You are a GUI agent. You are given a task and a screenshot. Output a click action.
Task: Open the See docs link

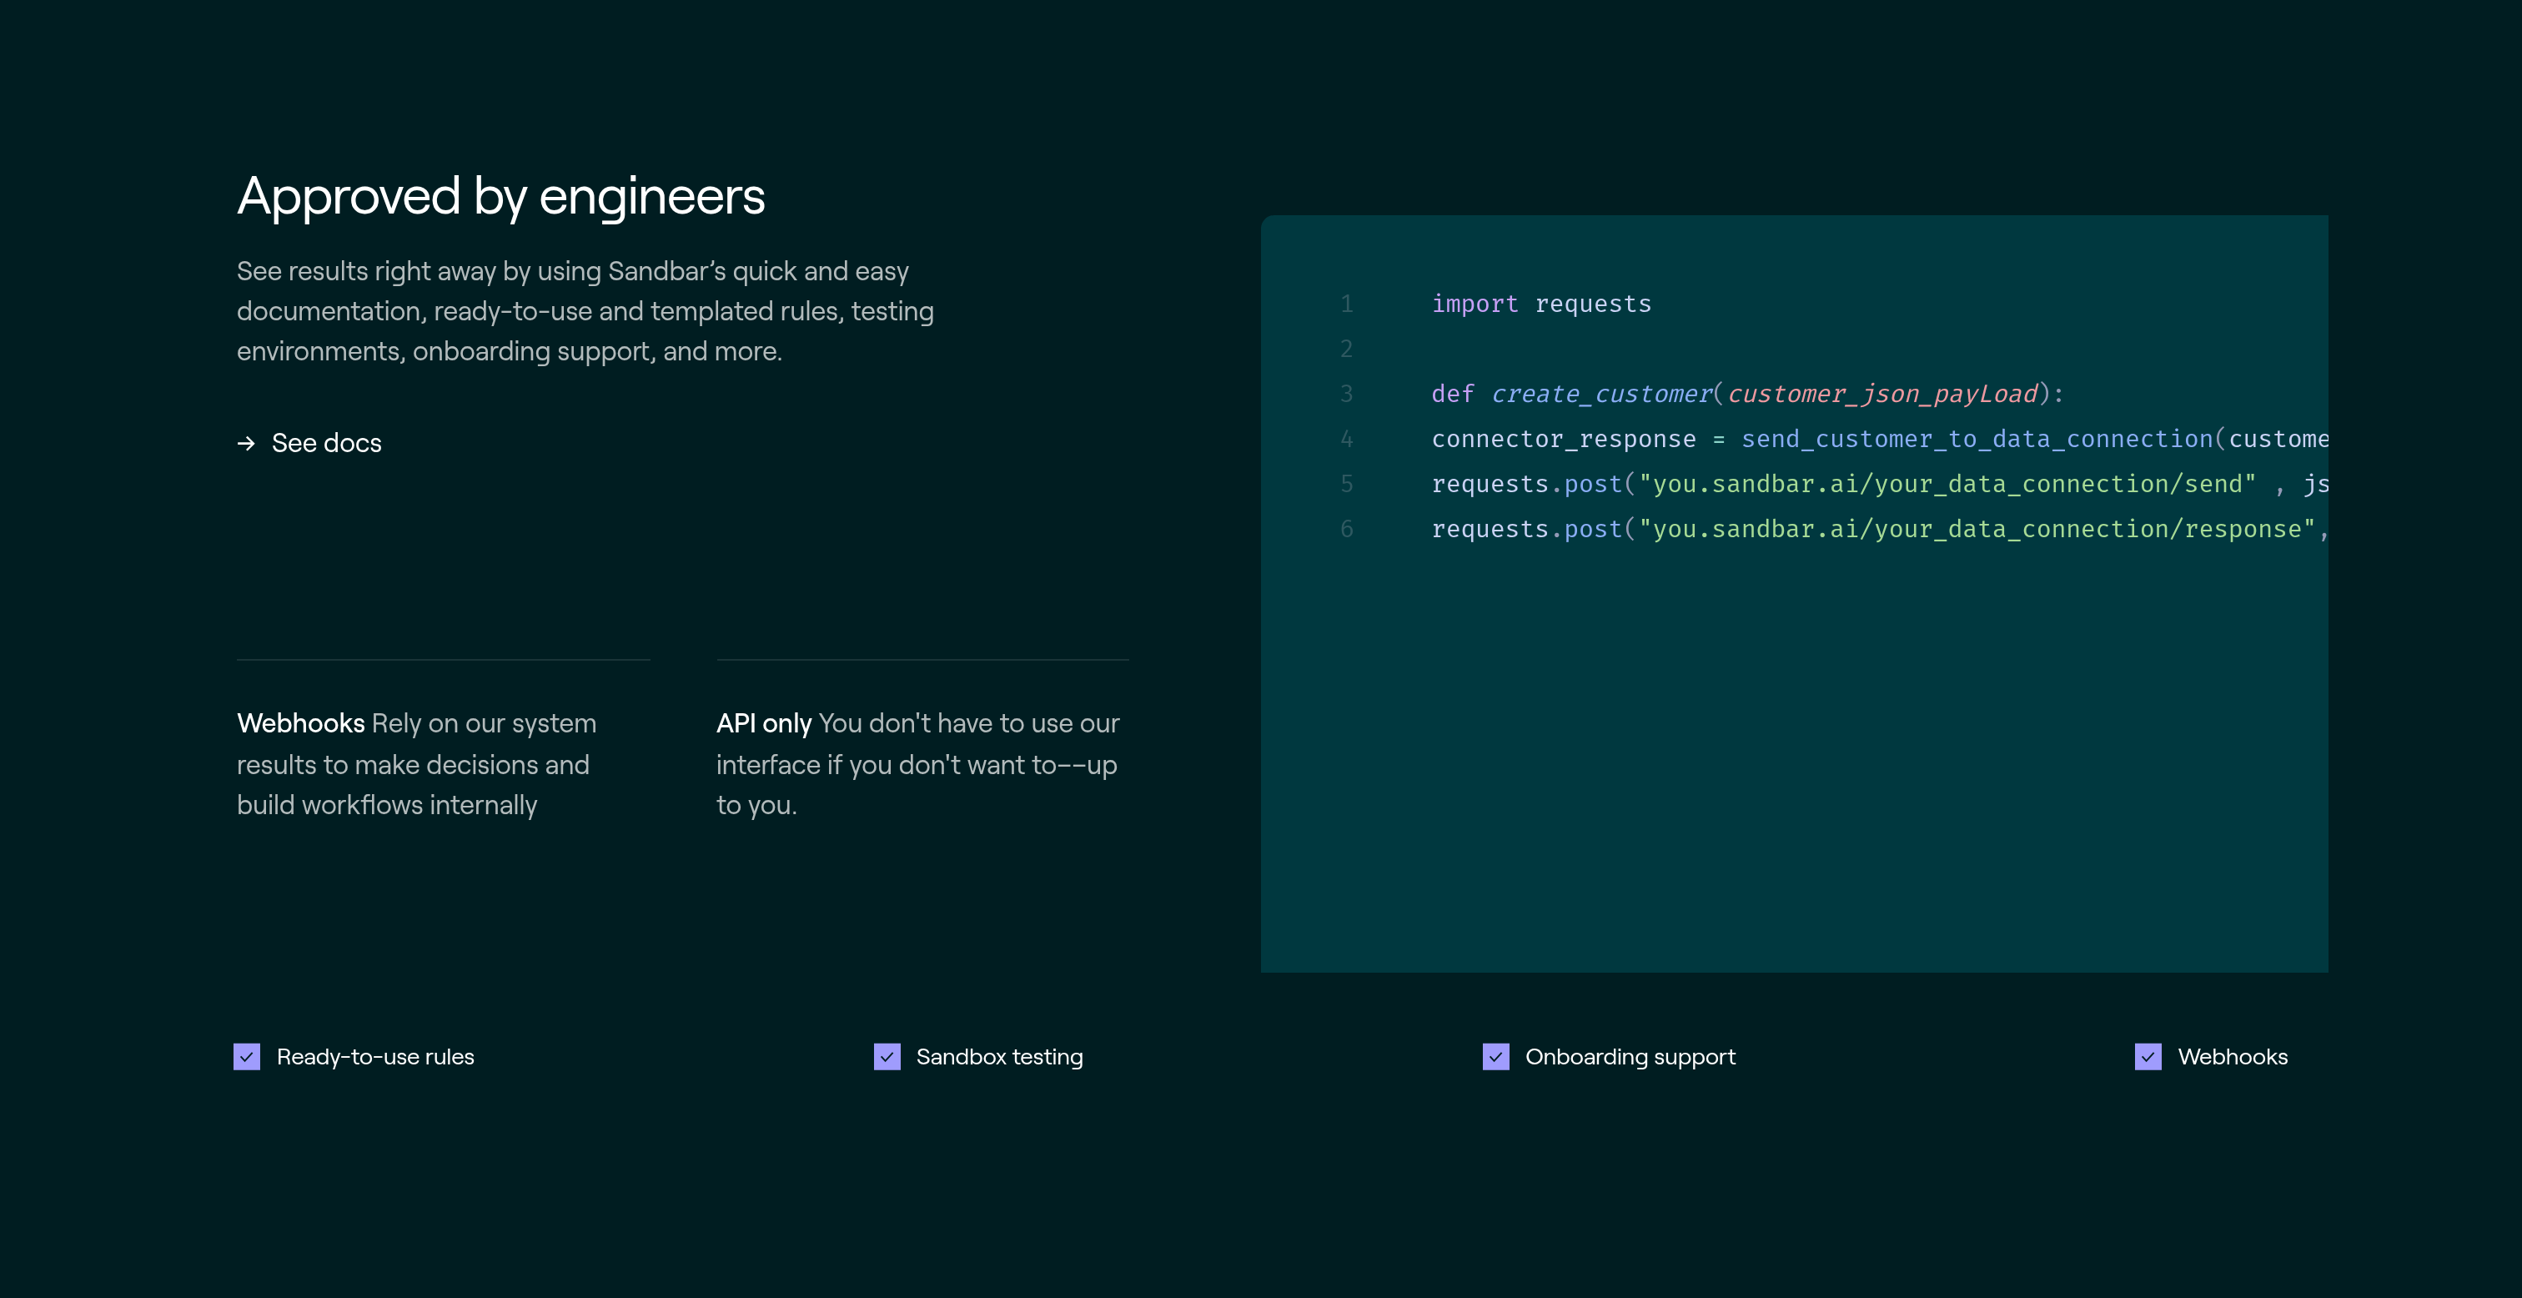pos(309,443)
